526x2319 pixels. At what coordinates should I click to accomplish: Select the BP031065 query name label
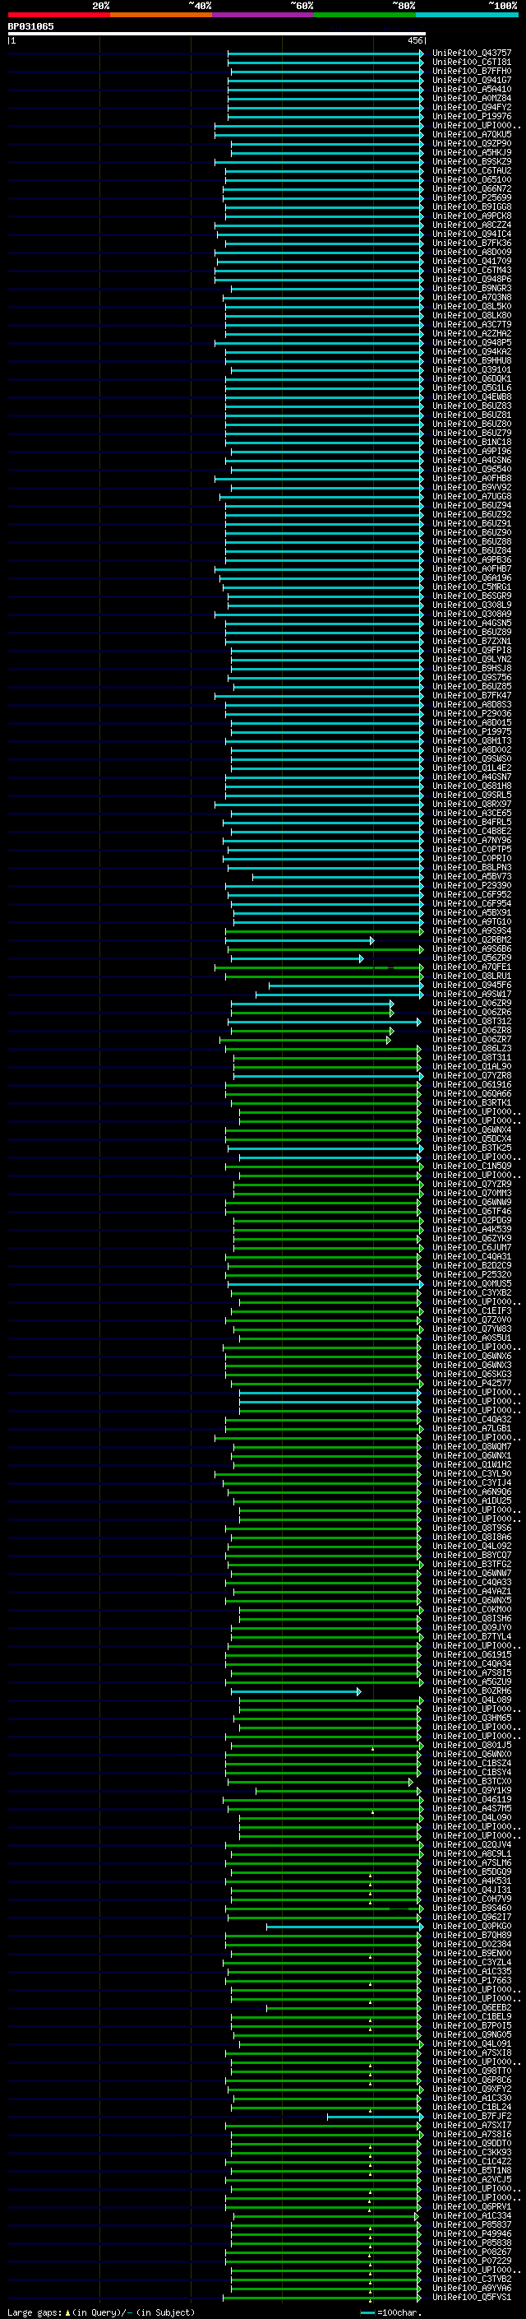point(30,26)
